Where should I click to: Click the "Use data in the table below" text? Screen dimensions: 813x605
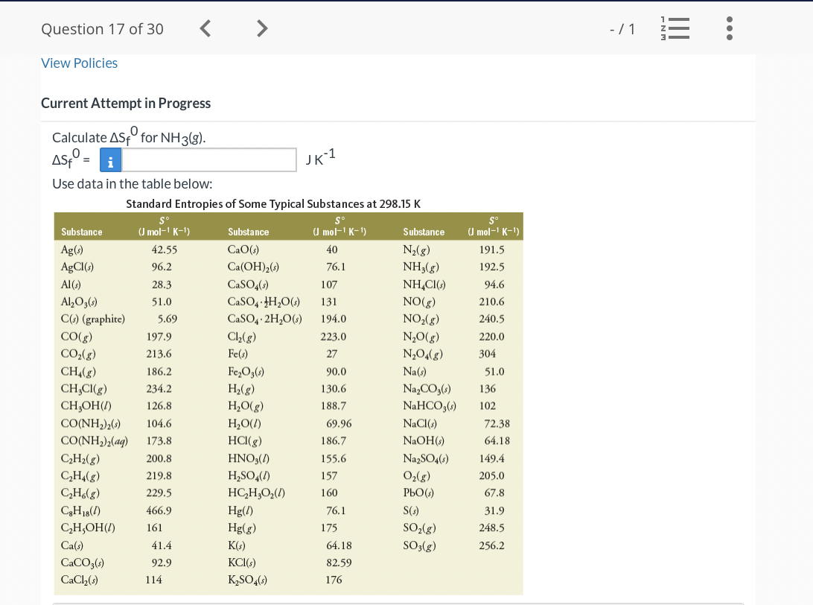pyautogui.click(x=132, y=183)
